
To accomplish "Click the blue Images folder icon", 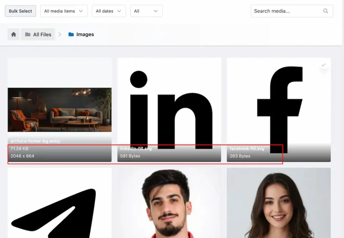I will pyautogui.click(x=71, y=34).
